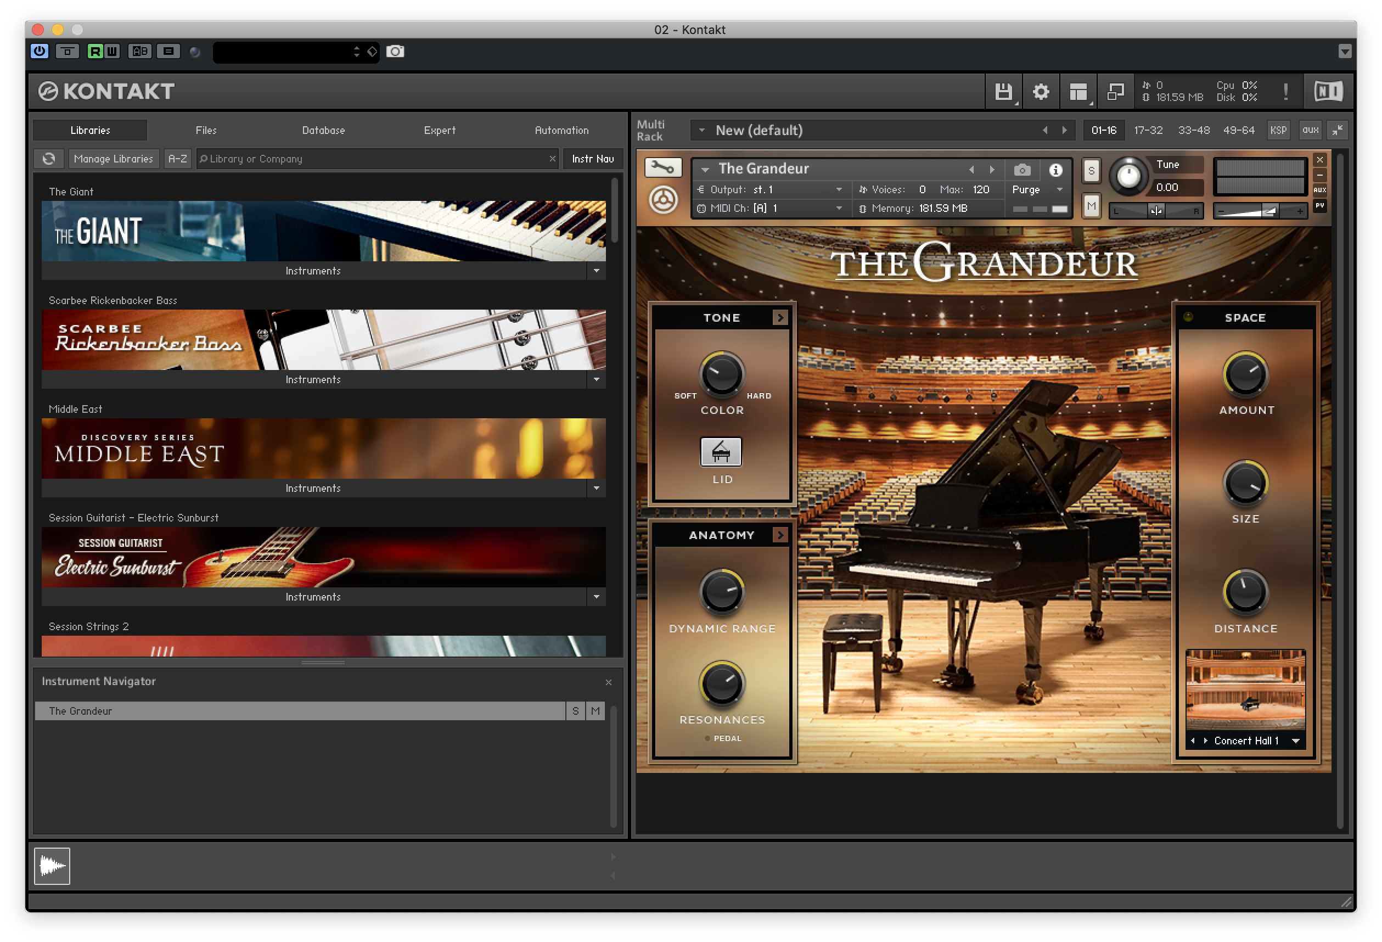Click the waveform icon at bottom left

point(52,866)
